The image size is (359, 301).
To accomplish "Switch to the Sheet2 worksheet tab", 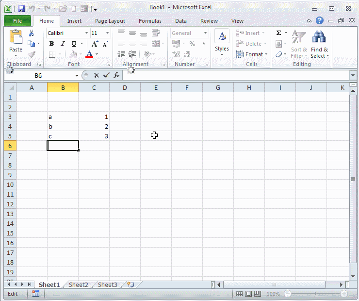I will tap(79, 285).
